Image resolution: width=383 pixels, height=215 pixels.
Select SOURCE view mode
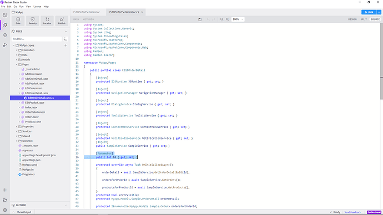click(375, 19)
